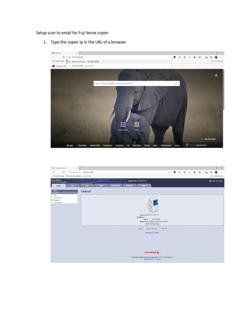The width and height of the screenshot is (246, 329).
Task: Click the copier device image
Action: (x=153, y=205)
